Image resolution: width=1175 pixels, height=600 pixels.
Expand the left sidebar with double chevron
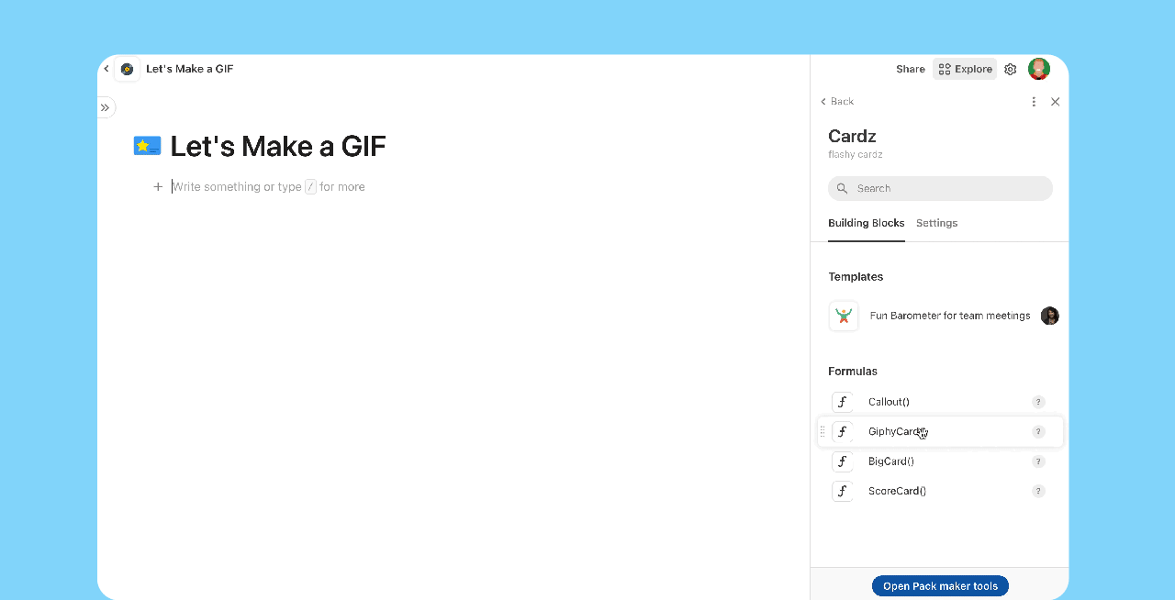pos(105,107)
